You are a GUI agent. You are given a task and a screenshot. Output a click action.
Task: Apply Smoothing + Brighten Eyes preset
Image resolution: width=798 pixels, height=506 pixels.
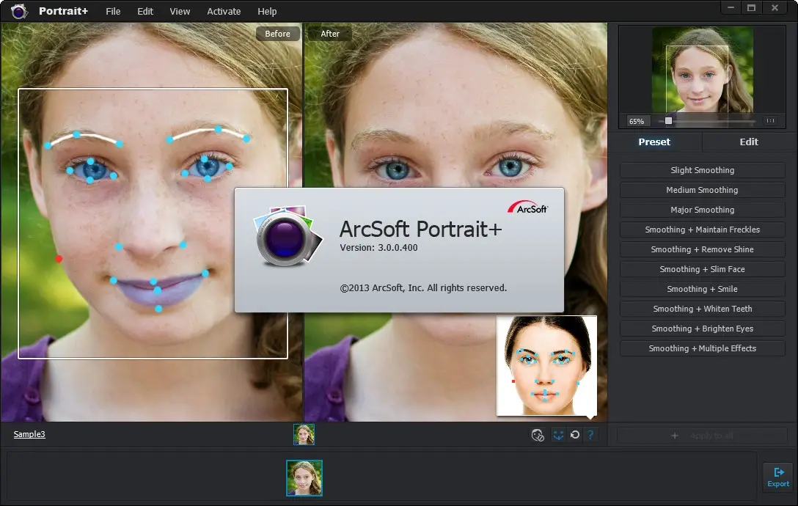pos(703,329)
